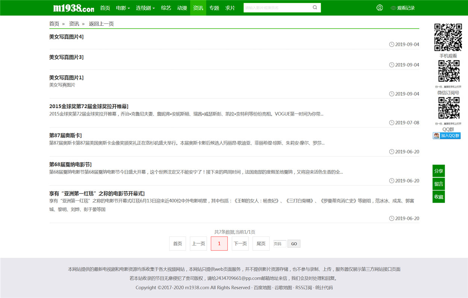The height and width of the screenshot is (298, 468).
Task: Go to 首页 in top navigation
Action: 105,8
